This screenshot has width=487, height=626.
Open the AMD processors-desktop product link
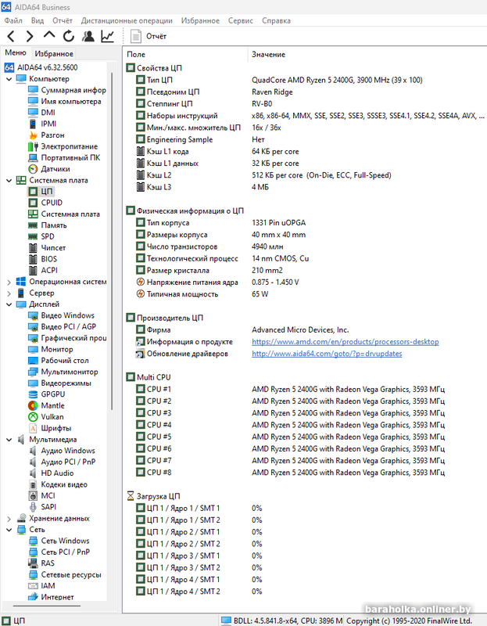point(345,342)
